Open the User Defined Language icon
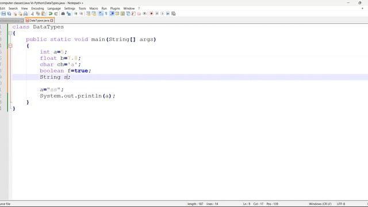This screenshot has height=207, width=368. (x=117, y=14)
